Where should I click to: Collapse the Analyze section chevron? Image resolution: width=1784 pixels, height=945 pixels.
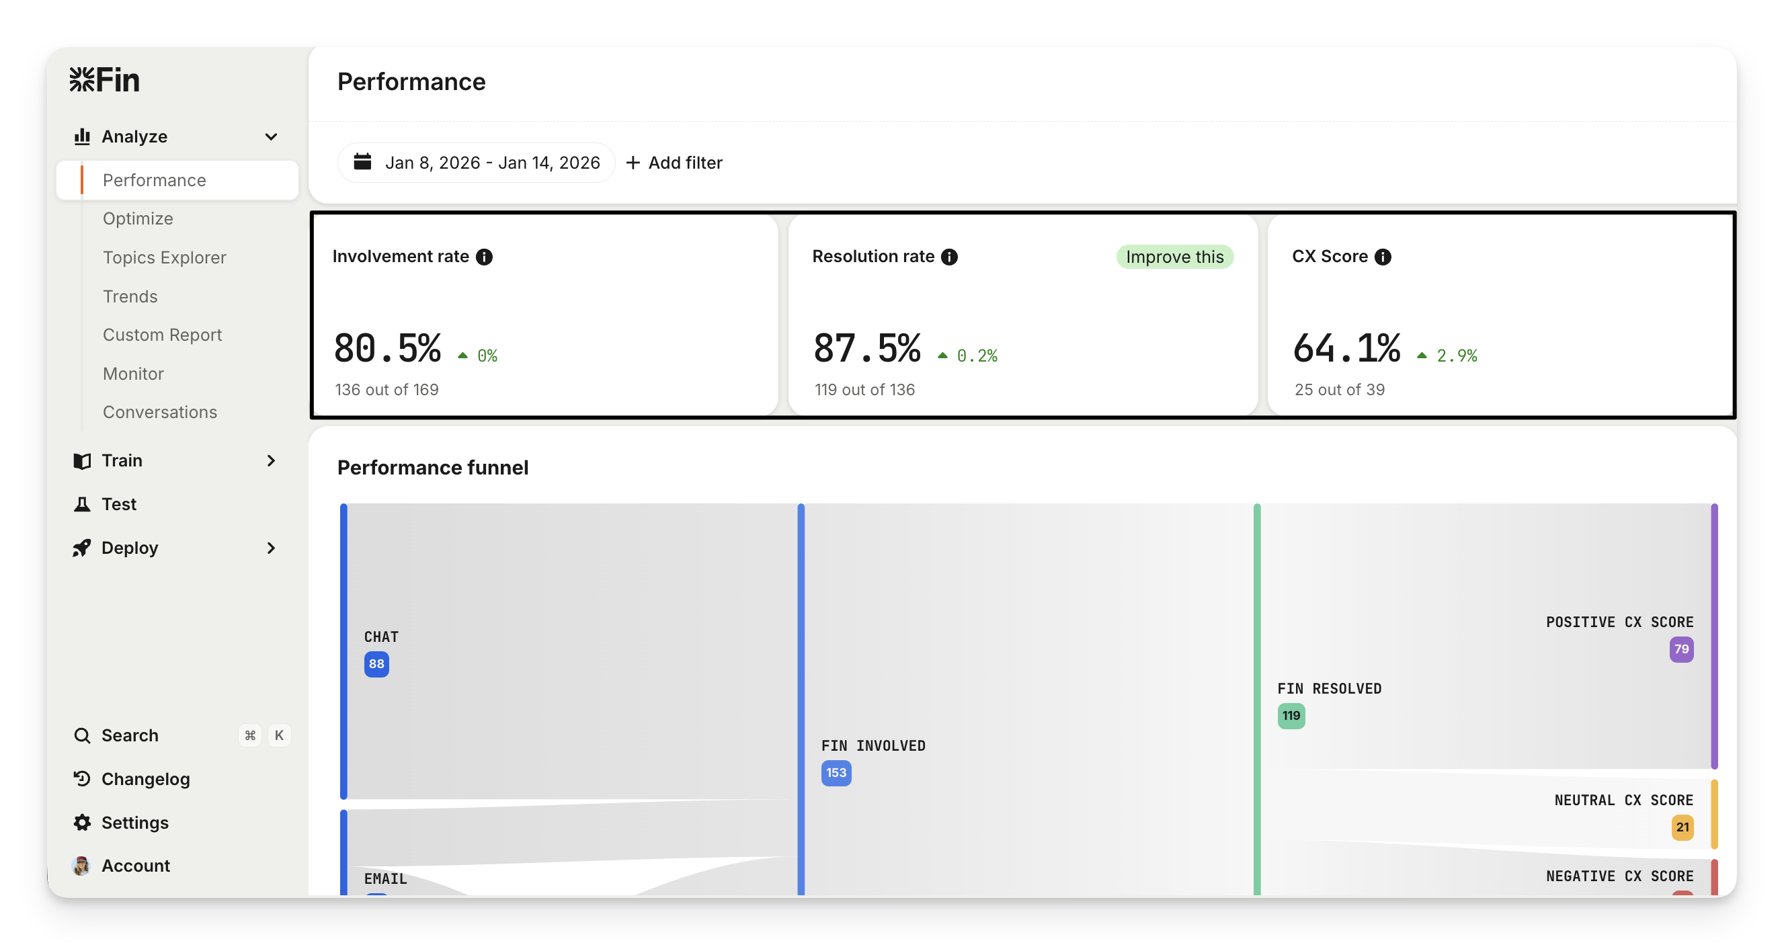pyautogui.click(x=272, y=136)
